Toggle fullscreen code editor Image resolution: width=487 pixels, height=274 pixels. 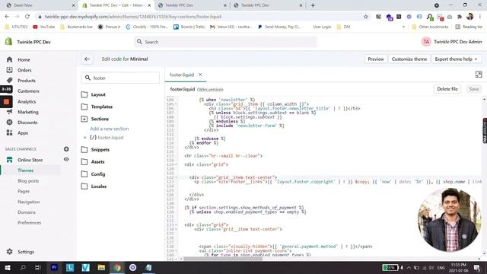point(479,75)
